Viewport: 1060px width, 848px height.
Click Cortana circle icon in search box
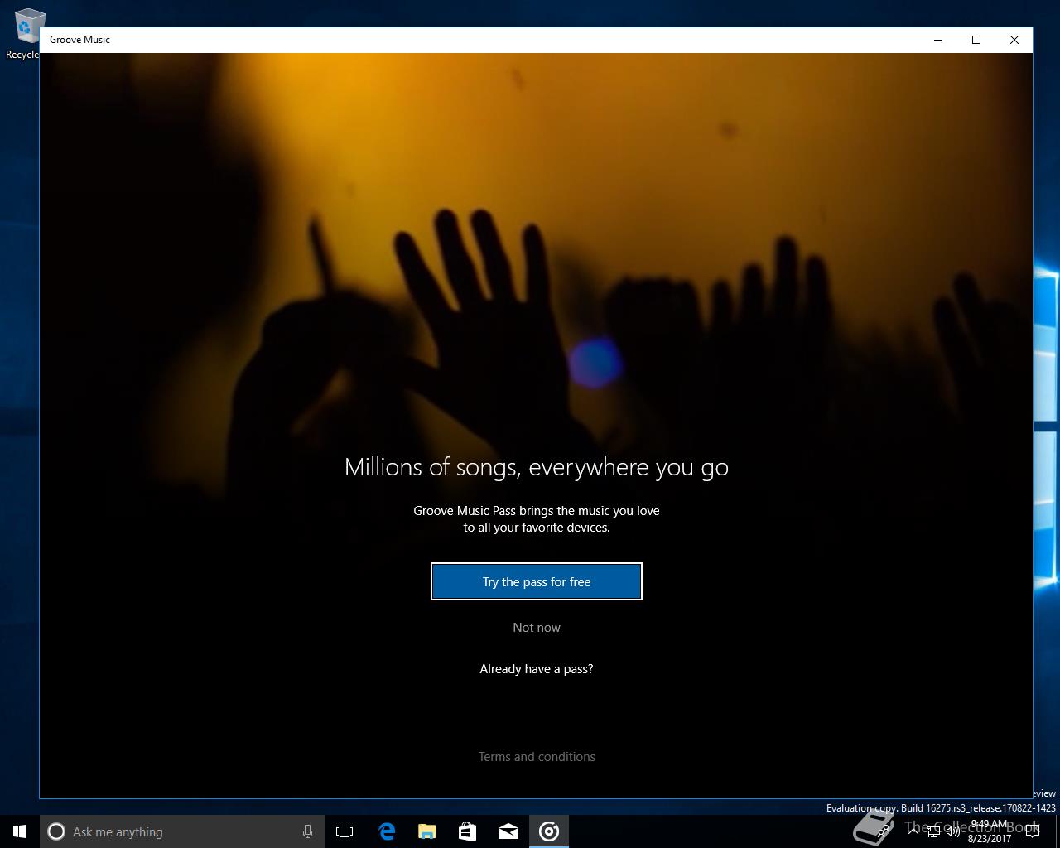[x=56, y=831]
